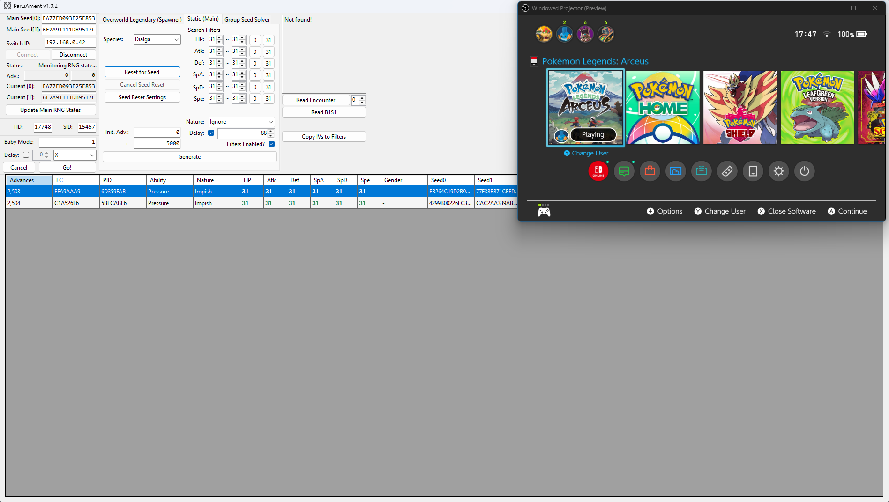Open the Album icon in Switch menu
This screenshot has height=502, width=889.
[x=675, y=171]
